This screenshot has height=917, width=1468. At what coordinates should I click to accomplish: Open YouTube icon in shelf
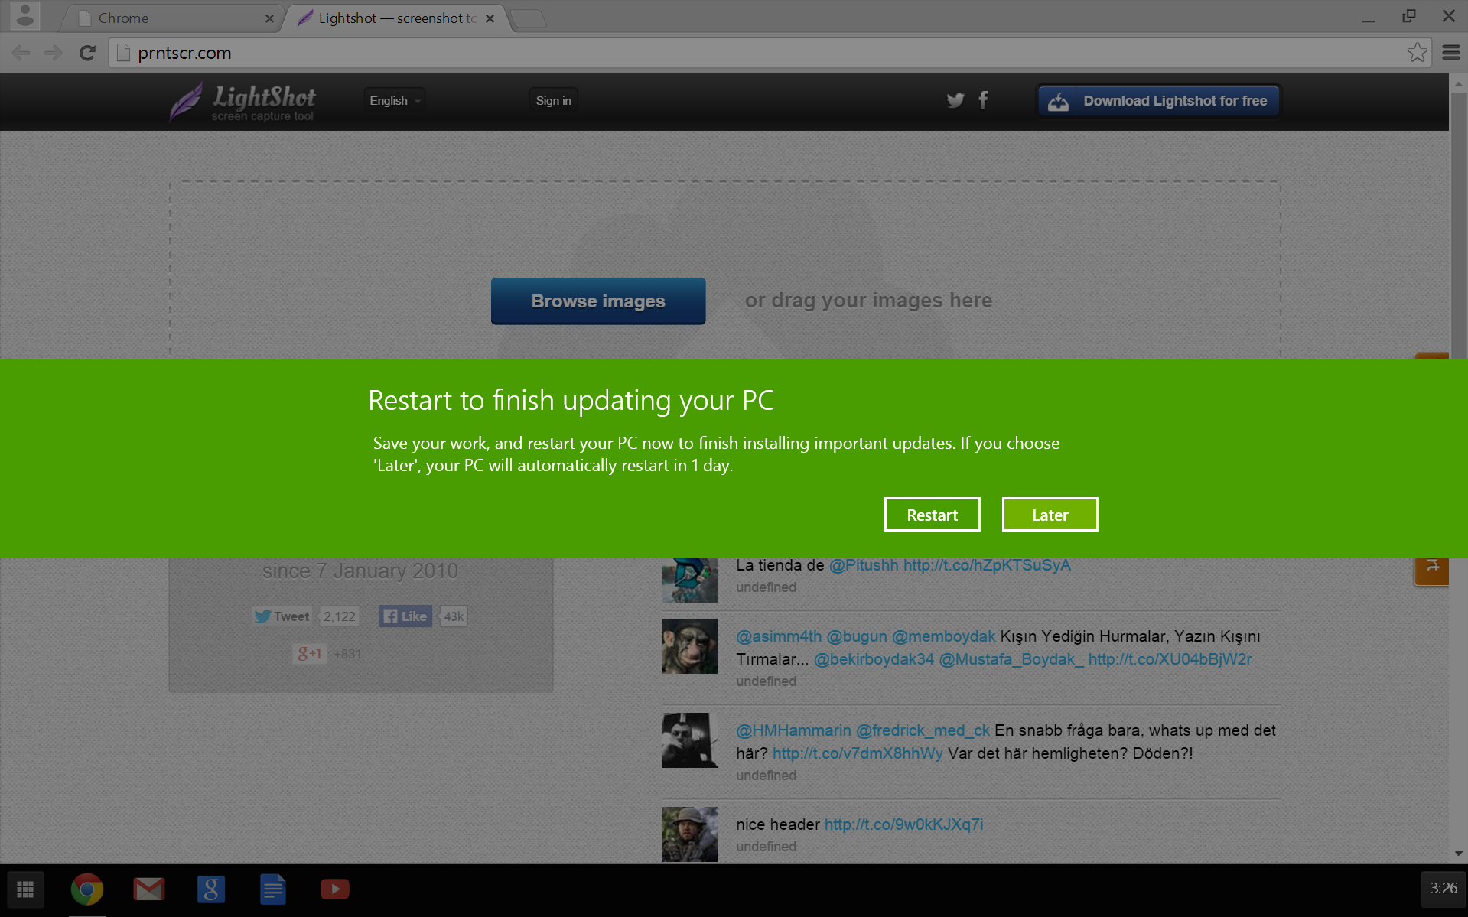335,889
